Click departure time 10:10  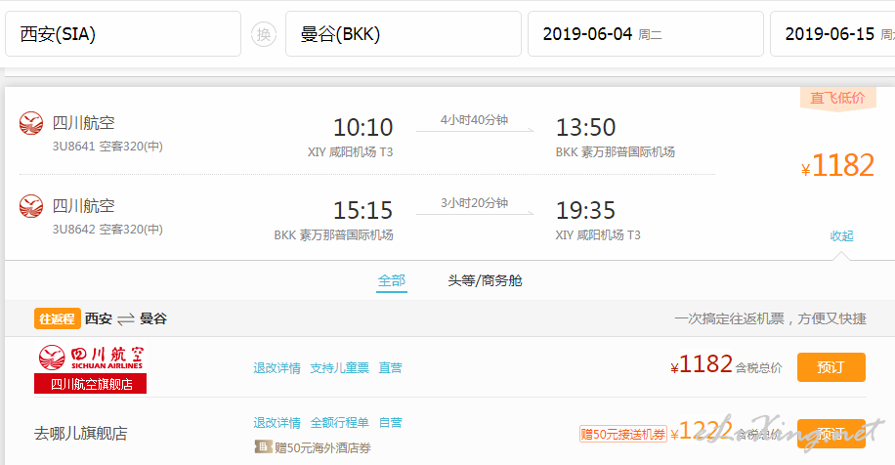pos(363,127)
